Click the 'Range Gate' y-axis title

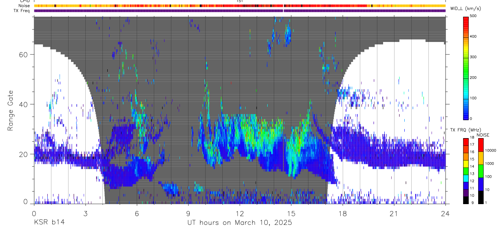[11, 110]
